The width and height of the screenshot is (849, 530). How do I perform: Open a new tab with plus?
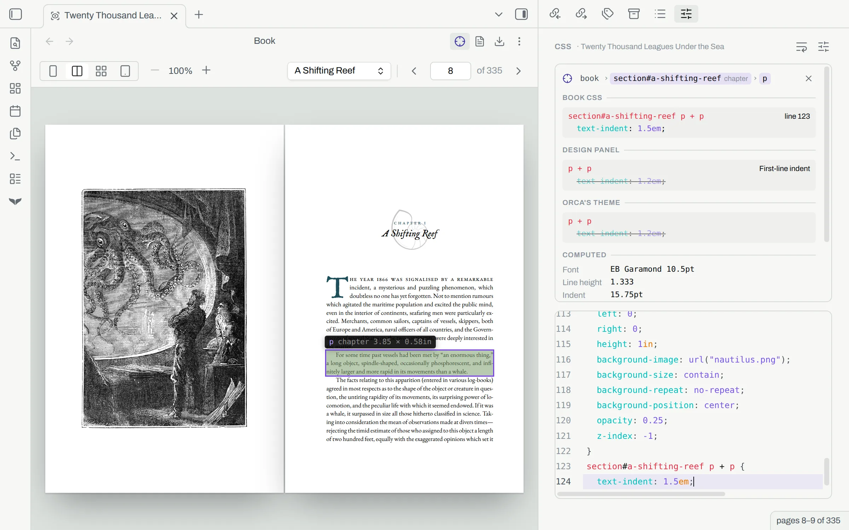[x=199, y=14]
